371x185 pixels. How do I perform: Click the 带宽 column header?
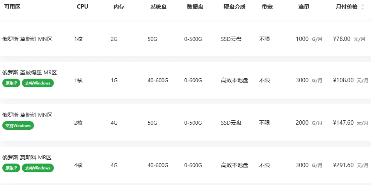267,7
